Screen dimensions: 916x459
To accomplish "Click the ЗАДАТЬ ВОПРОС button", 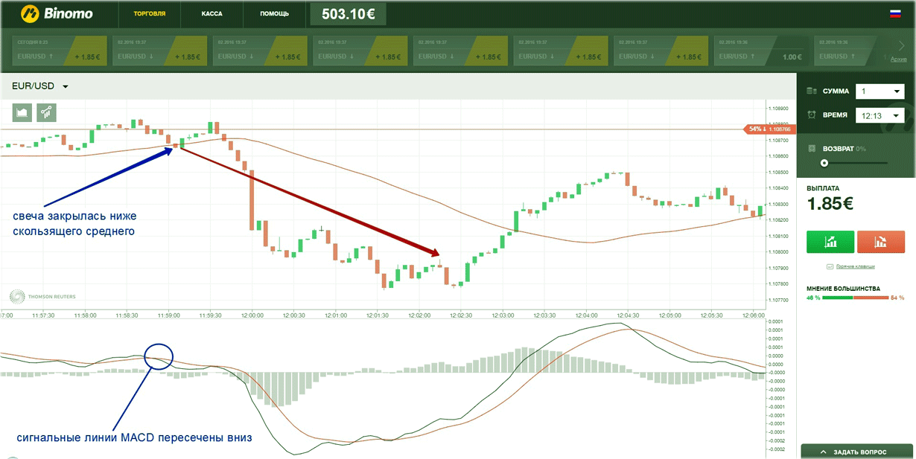I will tap(856, 452).
